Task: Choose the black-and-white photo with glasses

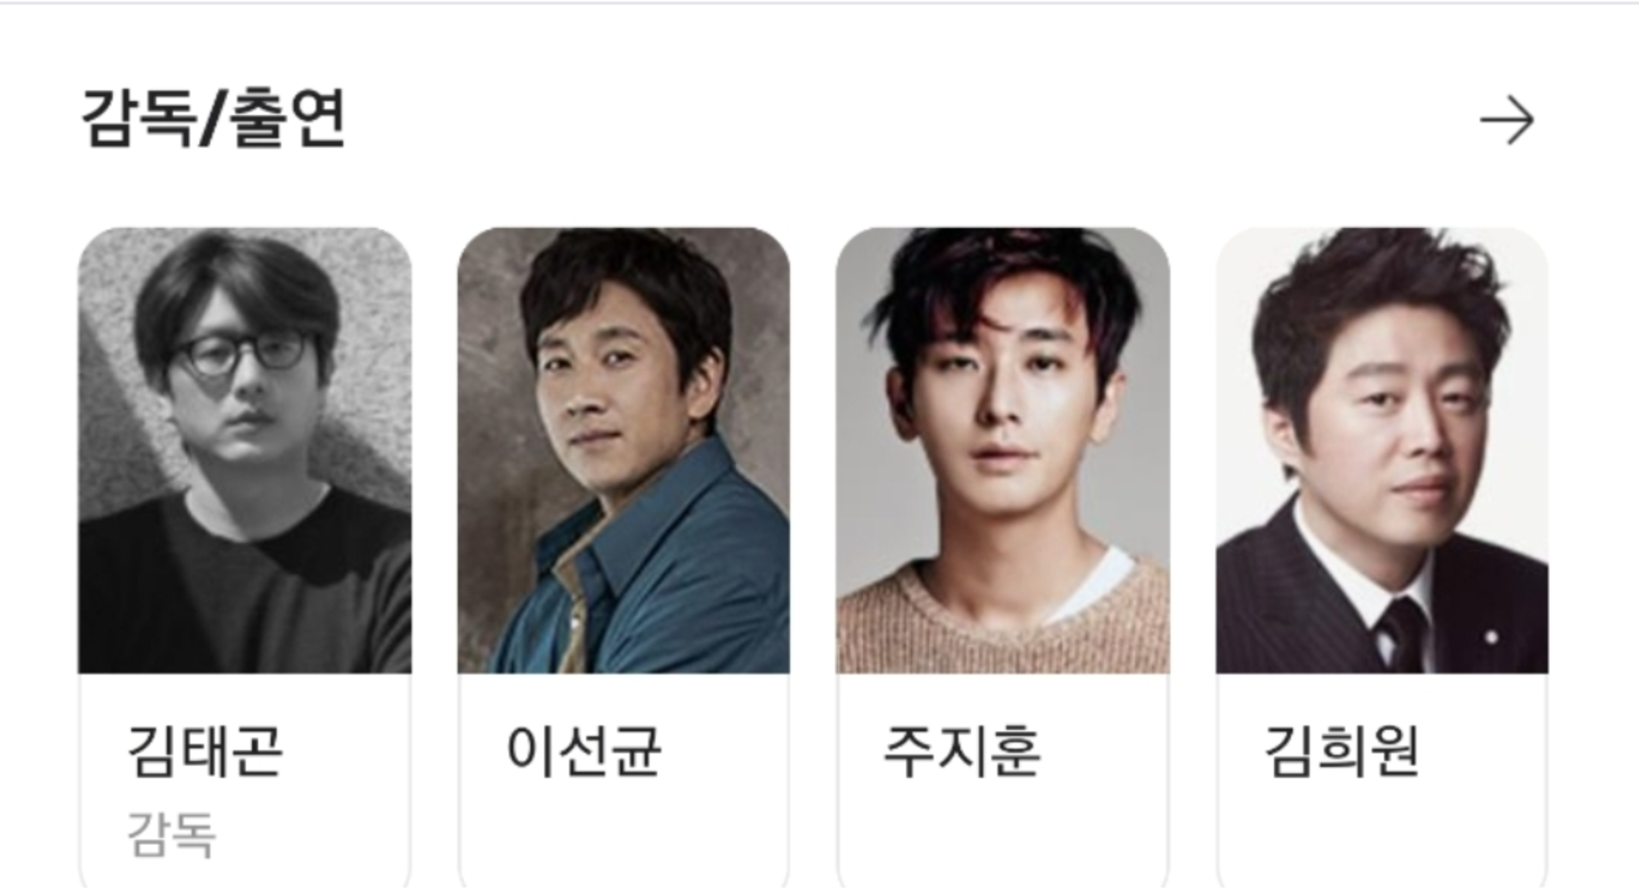Action: click(244, 450)
